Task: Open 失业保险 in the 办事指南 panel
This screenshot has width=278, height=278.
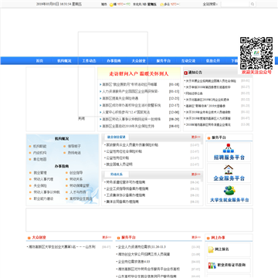Action: pyautogui.click(x=40, y=185)
